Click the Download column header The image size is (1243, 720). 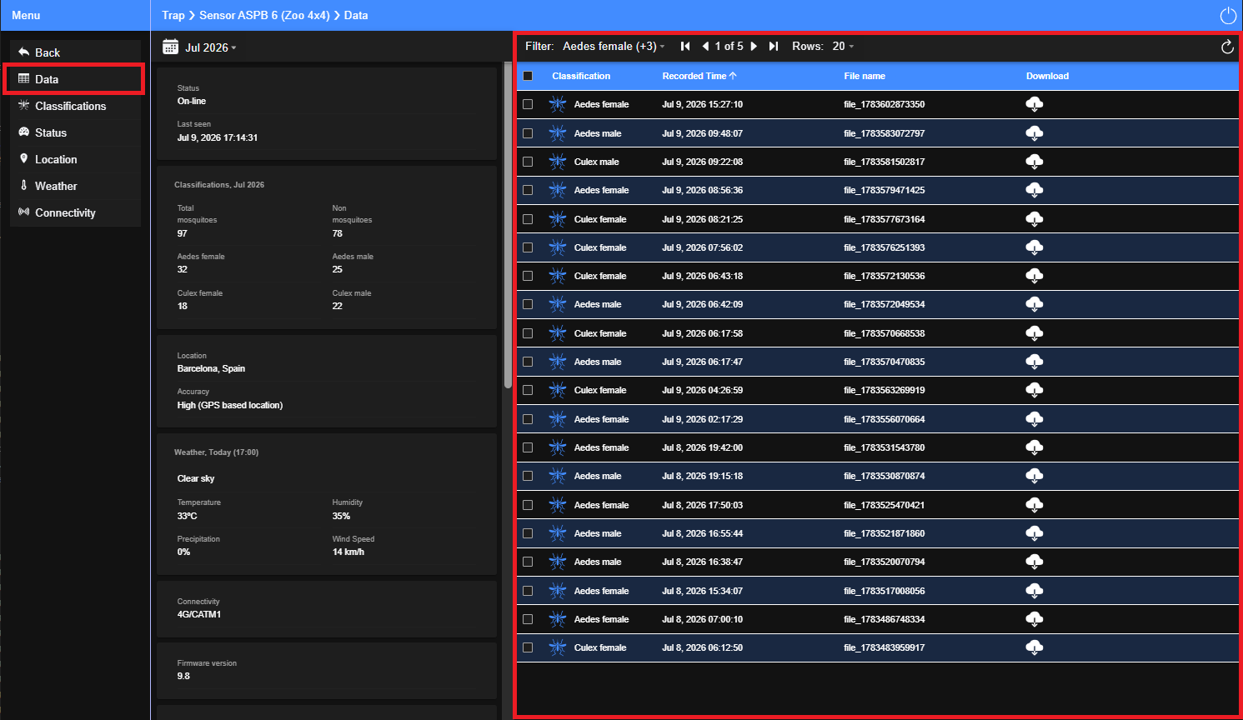click(1047, 76)
